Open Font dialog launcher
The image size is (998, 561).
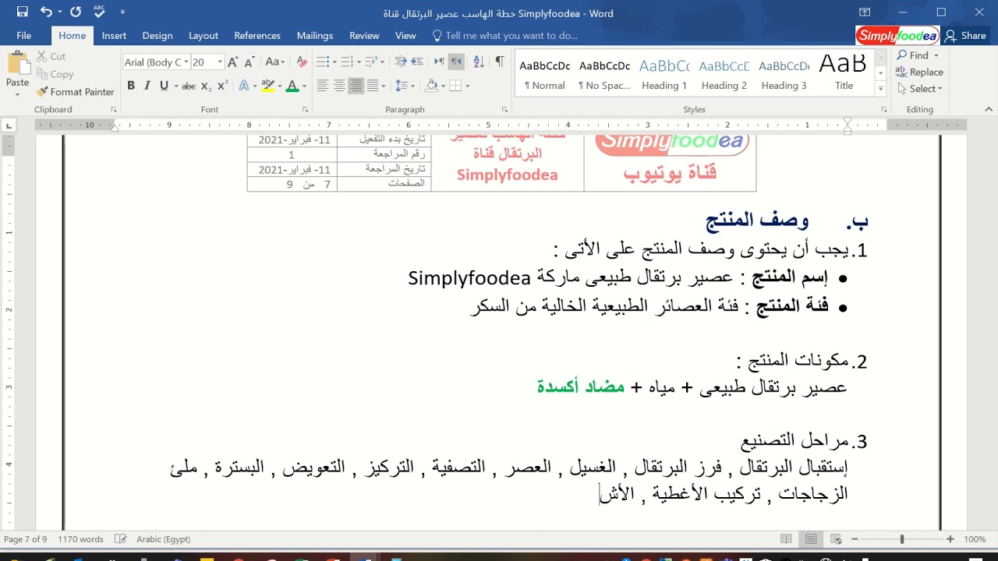click(305, 110)
